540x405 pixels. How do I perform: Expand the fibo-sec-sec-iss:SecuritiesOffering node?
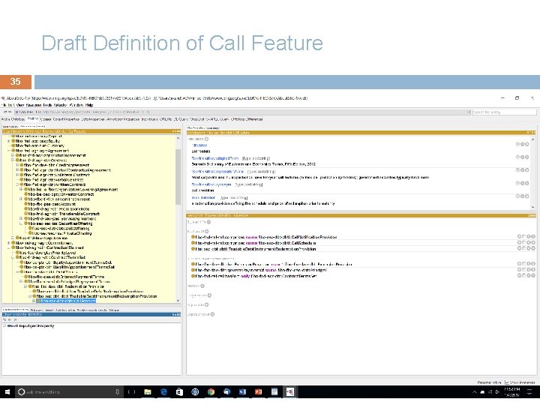(22, 223)
